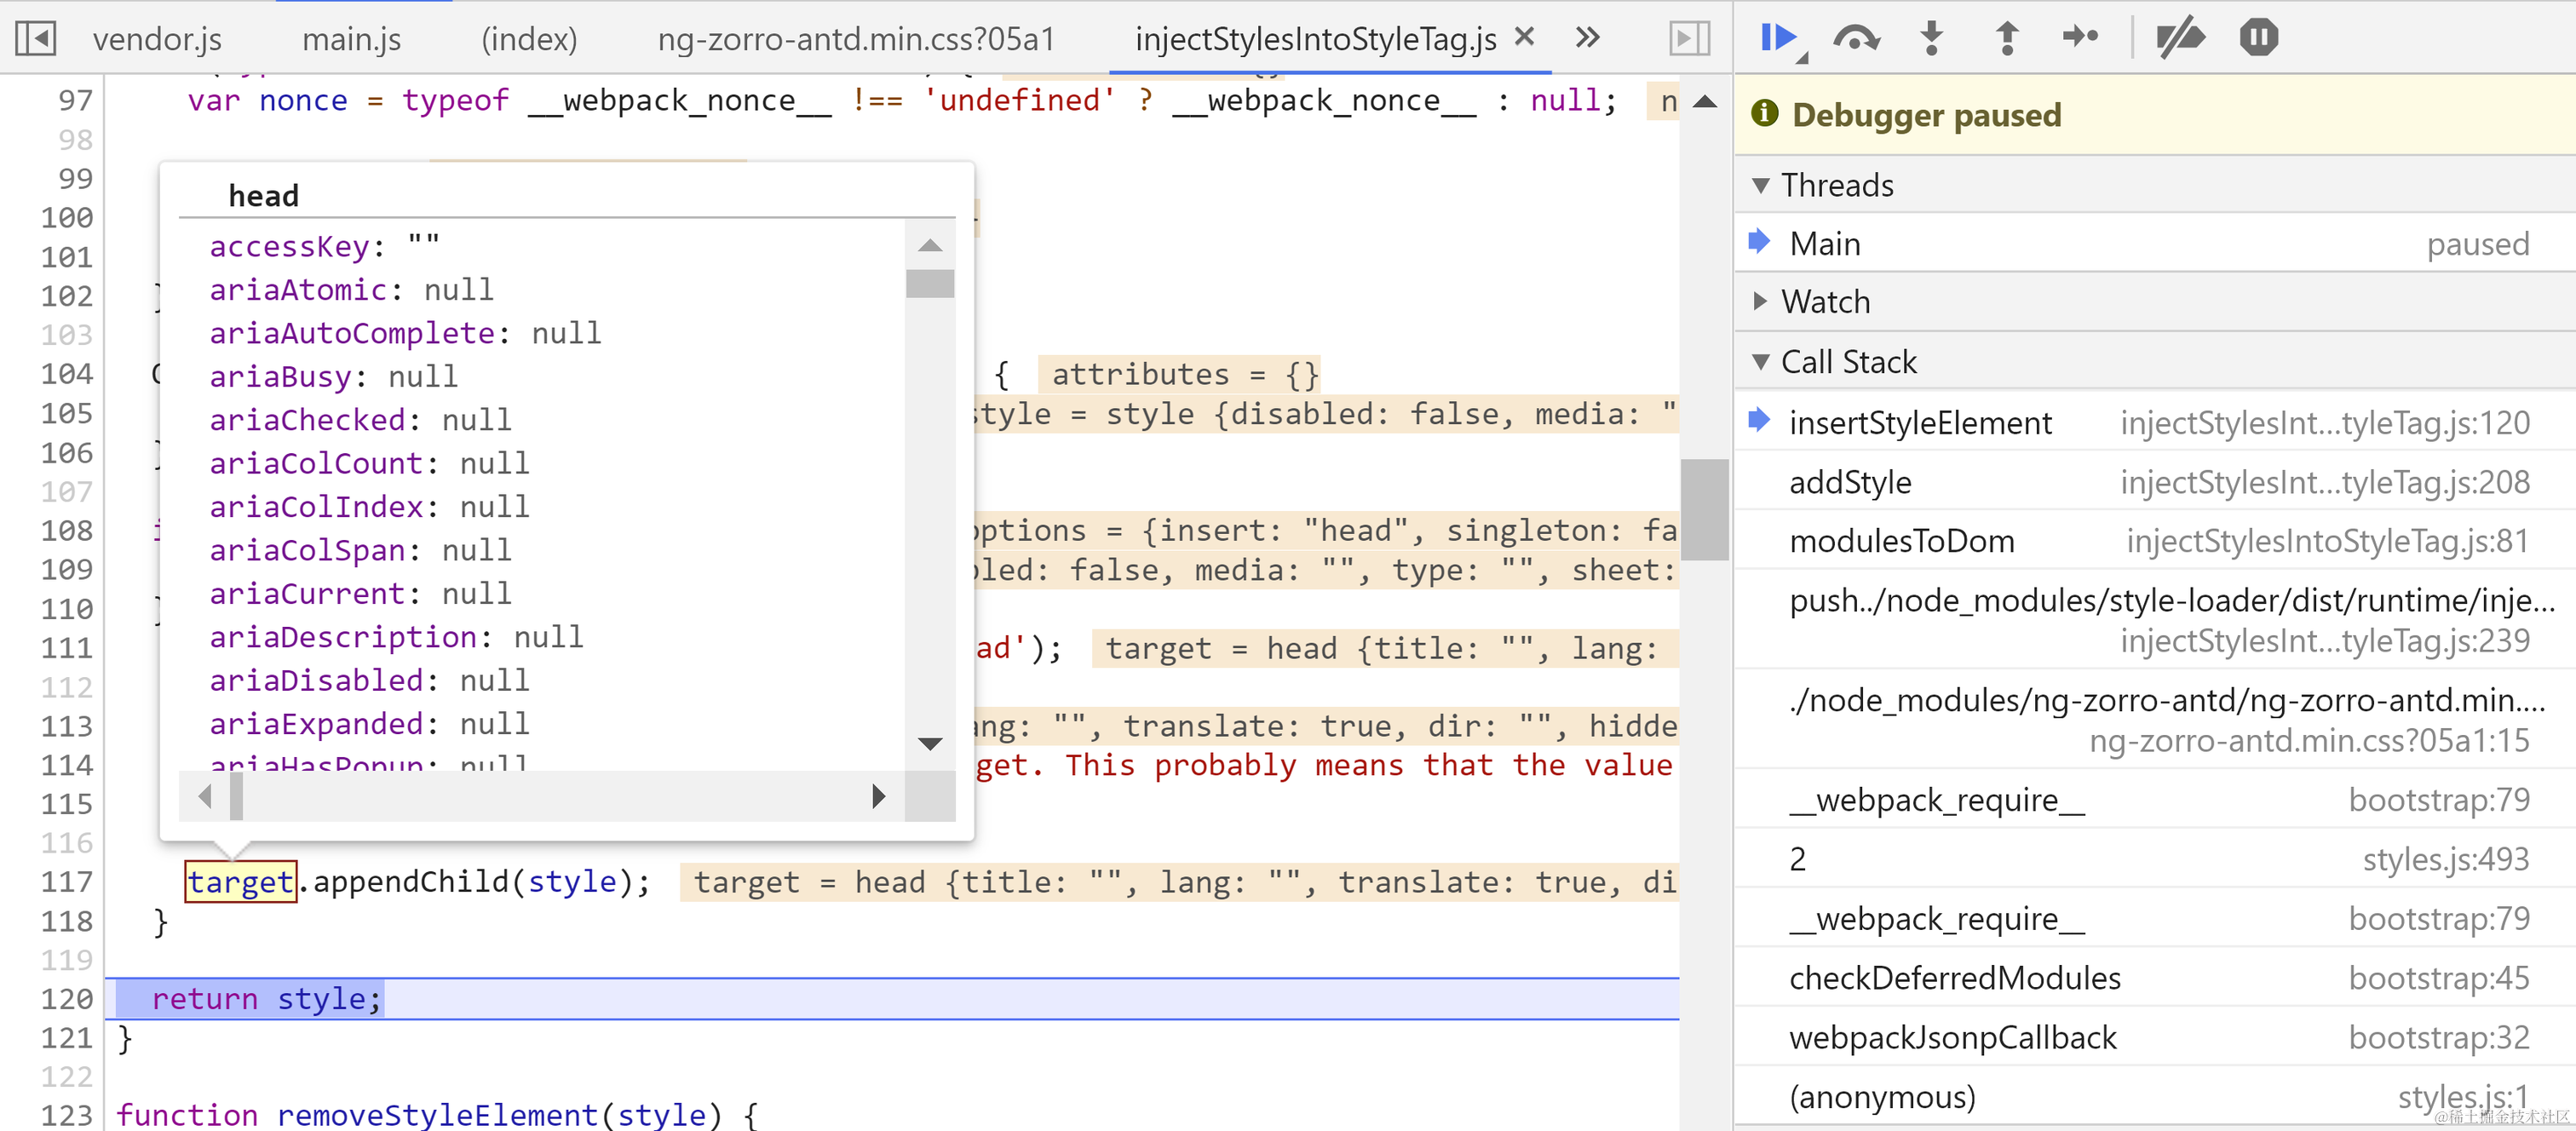Switch to the vendor.js tab
Image resolution: width=2576 pixels, height=1131 pixels.
click(x=157, y=39)
